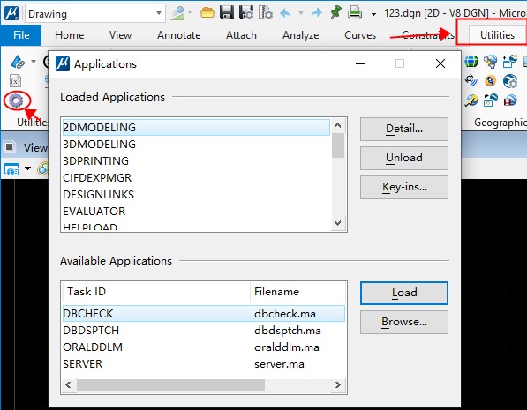Click the green pushpin icon
This screenshot has width=527, height=410.
click(335, 12)
